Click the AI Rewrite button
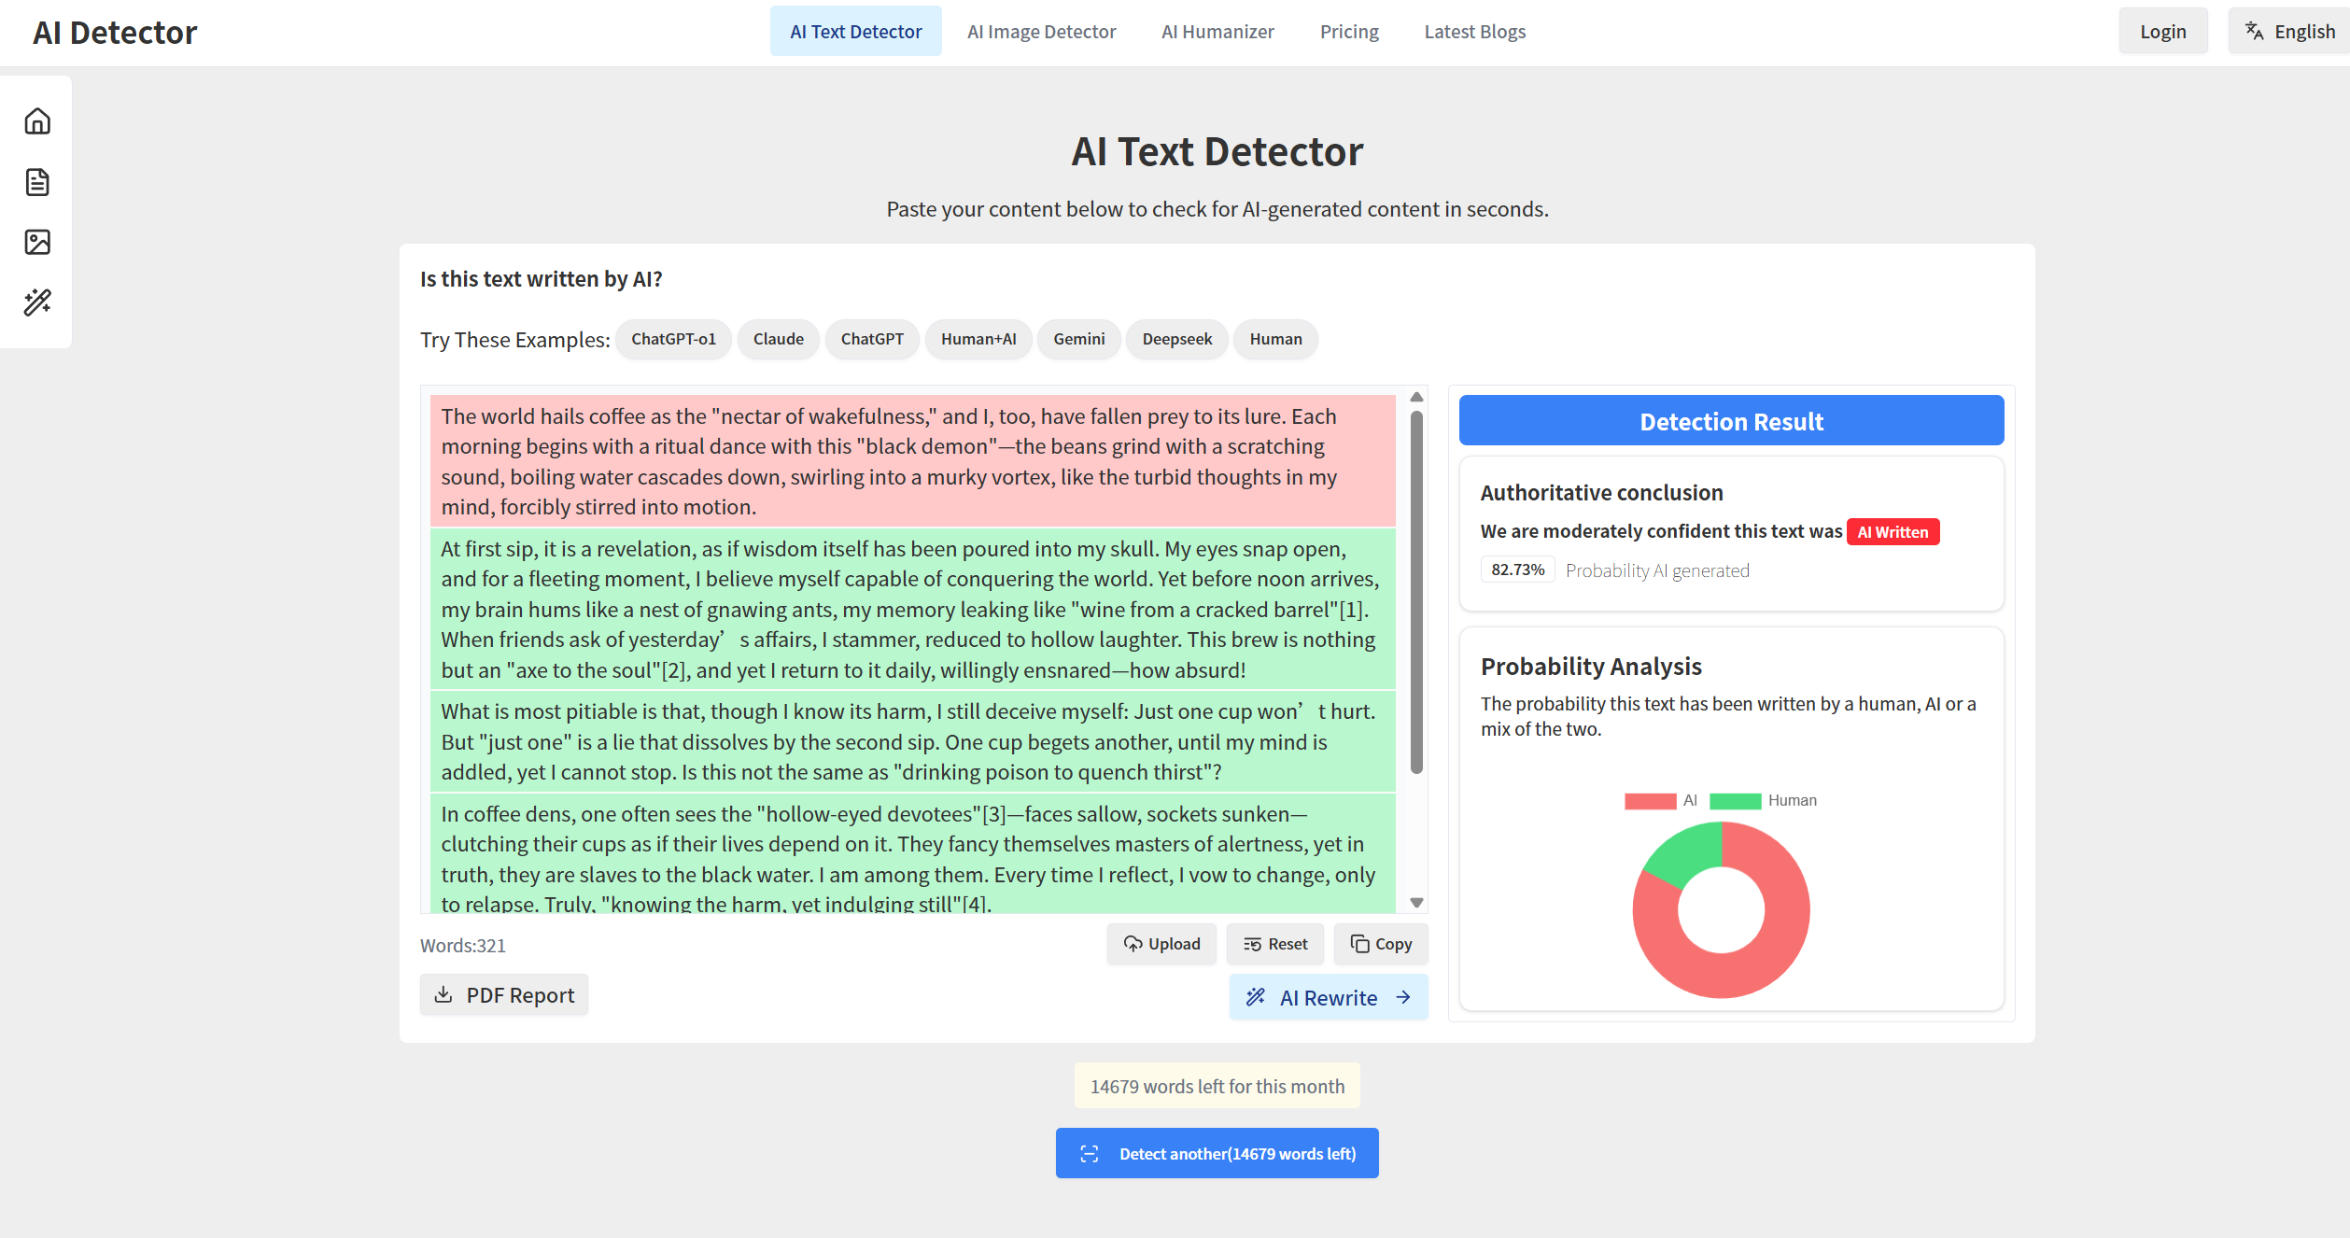This screenshot has height=1238, width=2350. pyautogui.click(x=1328, y=997)
